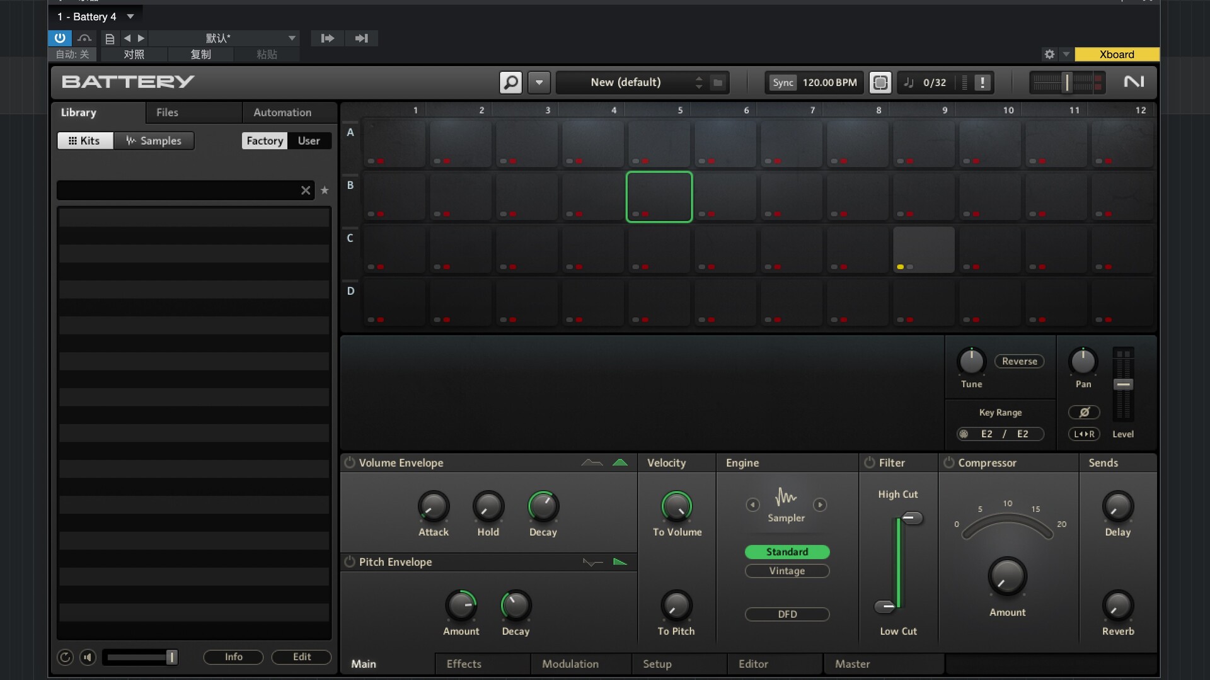Select the User content filter
The width and height of the screenshot is (1210, 680).
click(x=309, y=140)
